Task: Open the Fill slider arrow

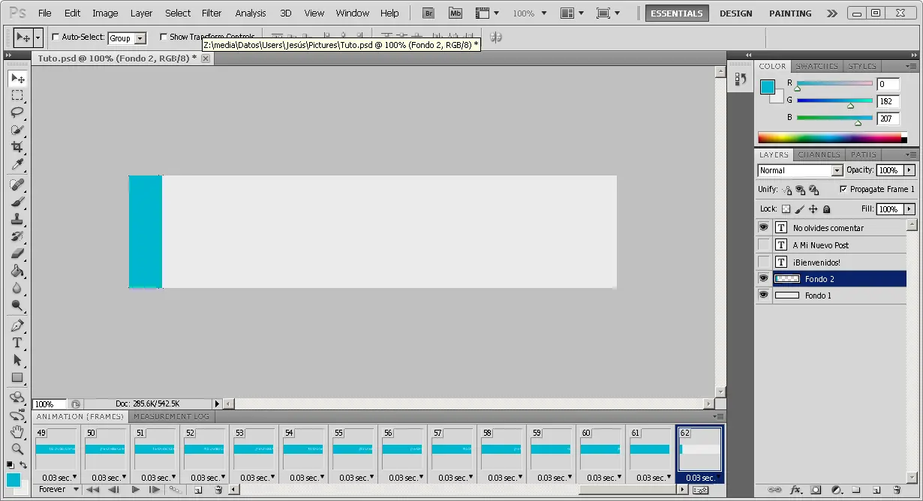Action: coord(909,209)
